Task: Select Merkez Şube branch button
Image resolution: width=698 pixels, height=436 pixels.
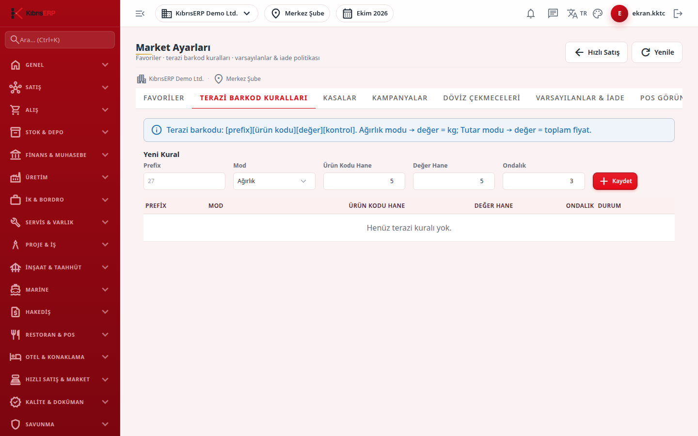Action: point(297,14)
